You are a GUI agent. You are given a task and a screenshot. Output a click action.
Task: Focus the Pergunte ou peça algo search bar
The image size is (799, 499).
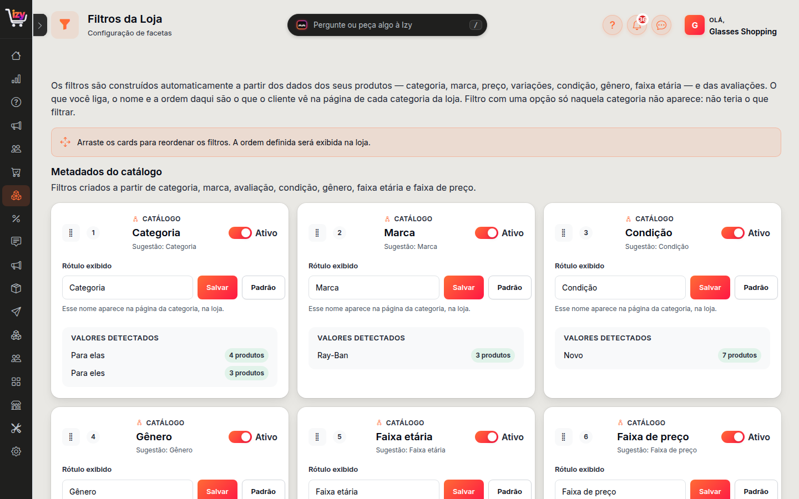pos(387,25)
